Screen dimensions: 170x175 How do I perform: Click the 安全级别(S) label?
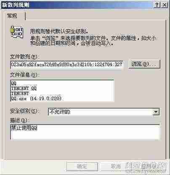click(24, 111)
